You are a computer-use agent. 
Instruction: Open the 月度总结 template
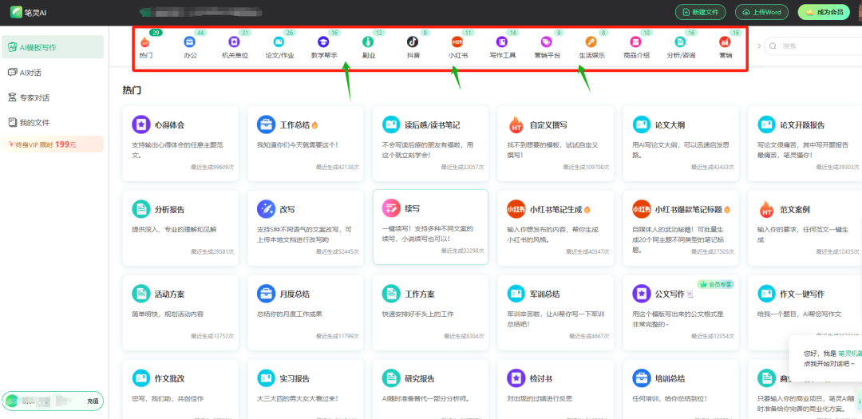[x=305, y=312]
